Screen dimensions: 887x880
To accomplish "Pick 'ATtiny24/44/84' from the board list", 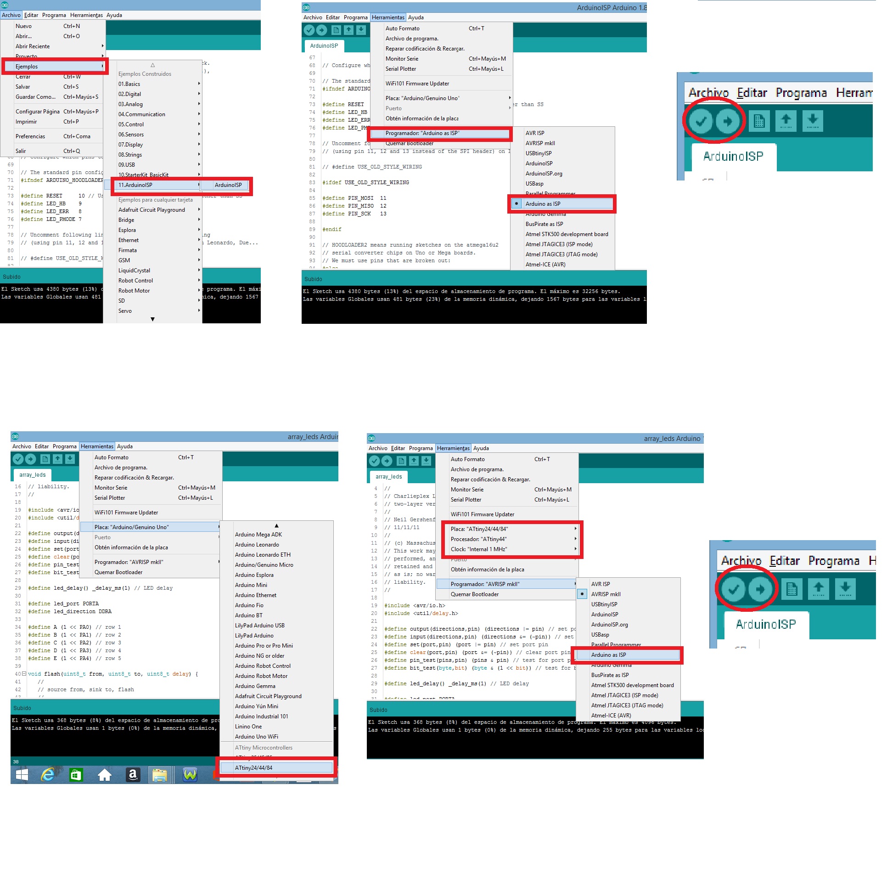I will pos(276,768).
